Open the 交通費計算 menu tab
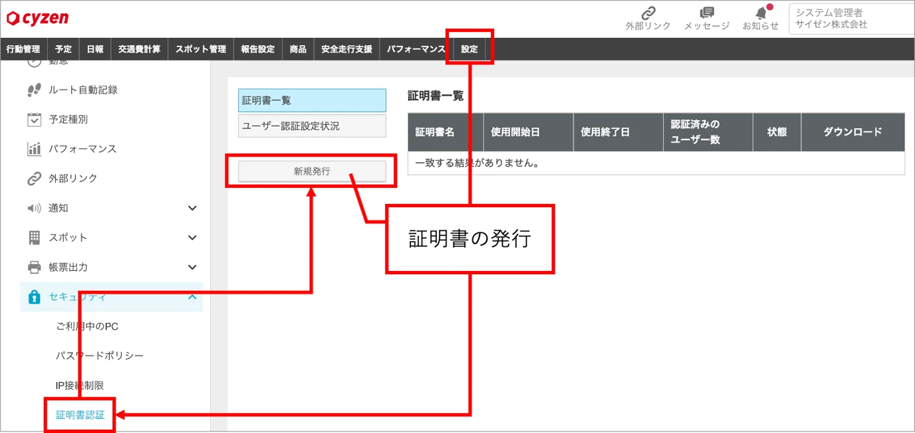The height and width of the screenshot is (433, 915). pyautogui.click(x=140, y=49)
